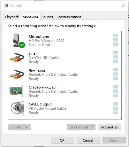Select the CABLE Output virtual cable icon
This screenshot has height=147, width=129.
18,108
